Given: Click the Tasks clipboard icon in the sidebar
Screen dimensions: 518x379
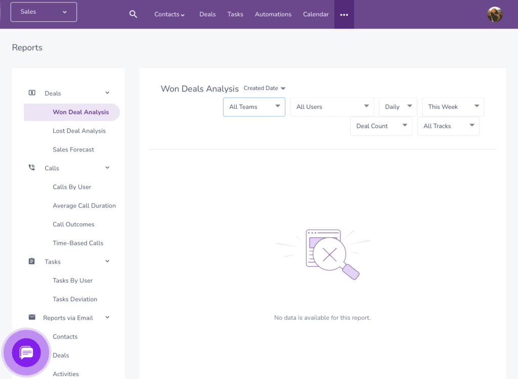Looking at the screenshot, I should click(x=31, y=261).
